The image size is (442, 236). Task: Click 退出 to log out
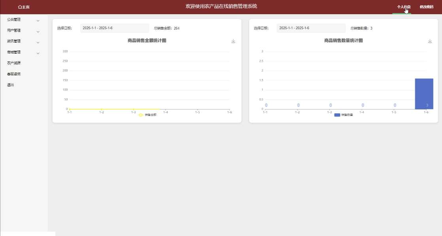point(10,85)
